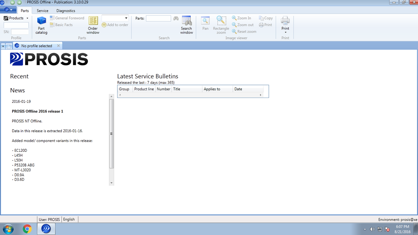418x235 pixels.
Task: Select the Pan tool
Action: (205, 23)
